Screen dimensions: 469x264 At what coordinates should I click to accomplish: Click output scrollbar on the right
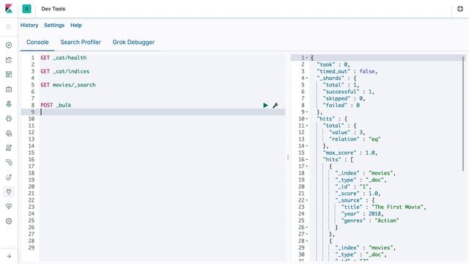(x=463, y=113)
